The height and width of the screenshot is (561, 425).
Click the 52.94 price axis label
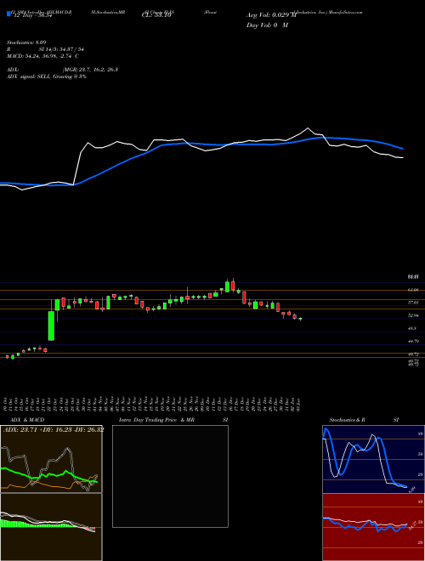click(x=413, y=315)
